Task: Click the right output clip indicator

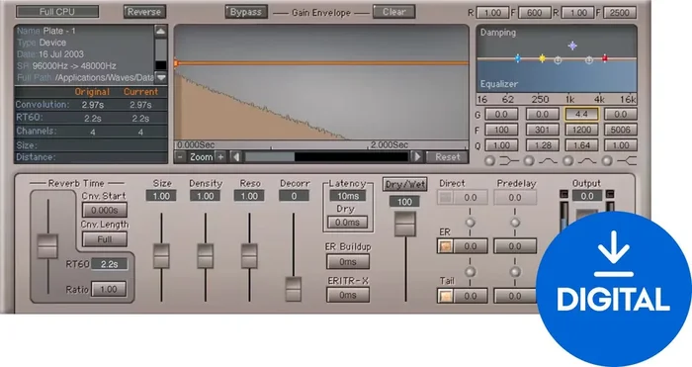Action: coord(610,194)
